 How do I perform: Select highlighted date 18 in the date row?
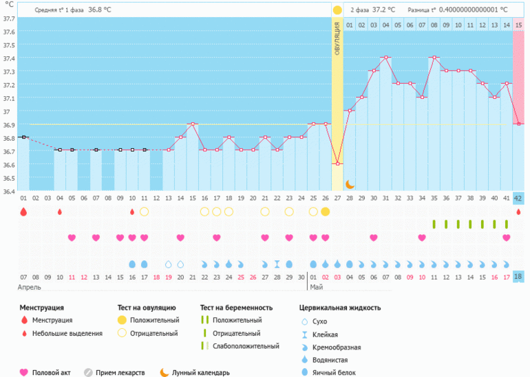click(x=519, y=276)
